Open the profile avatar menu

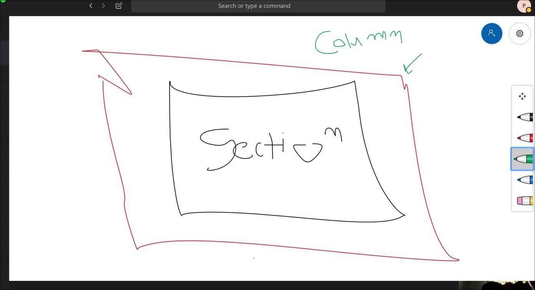click(524, 6)
